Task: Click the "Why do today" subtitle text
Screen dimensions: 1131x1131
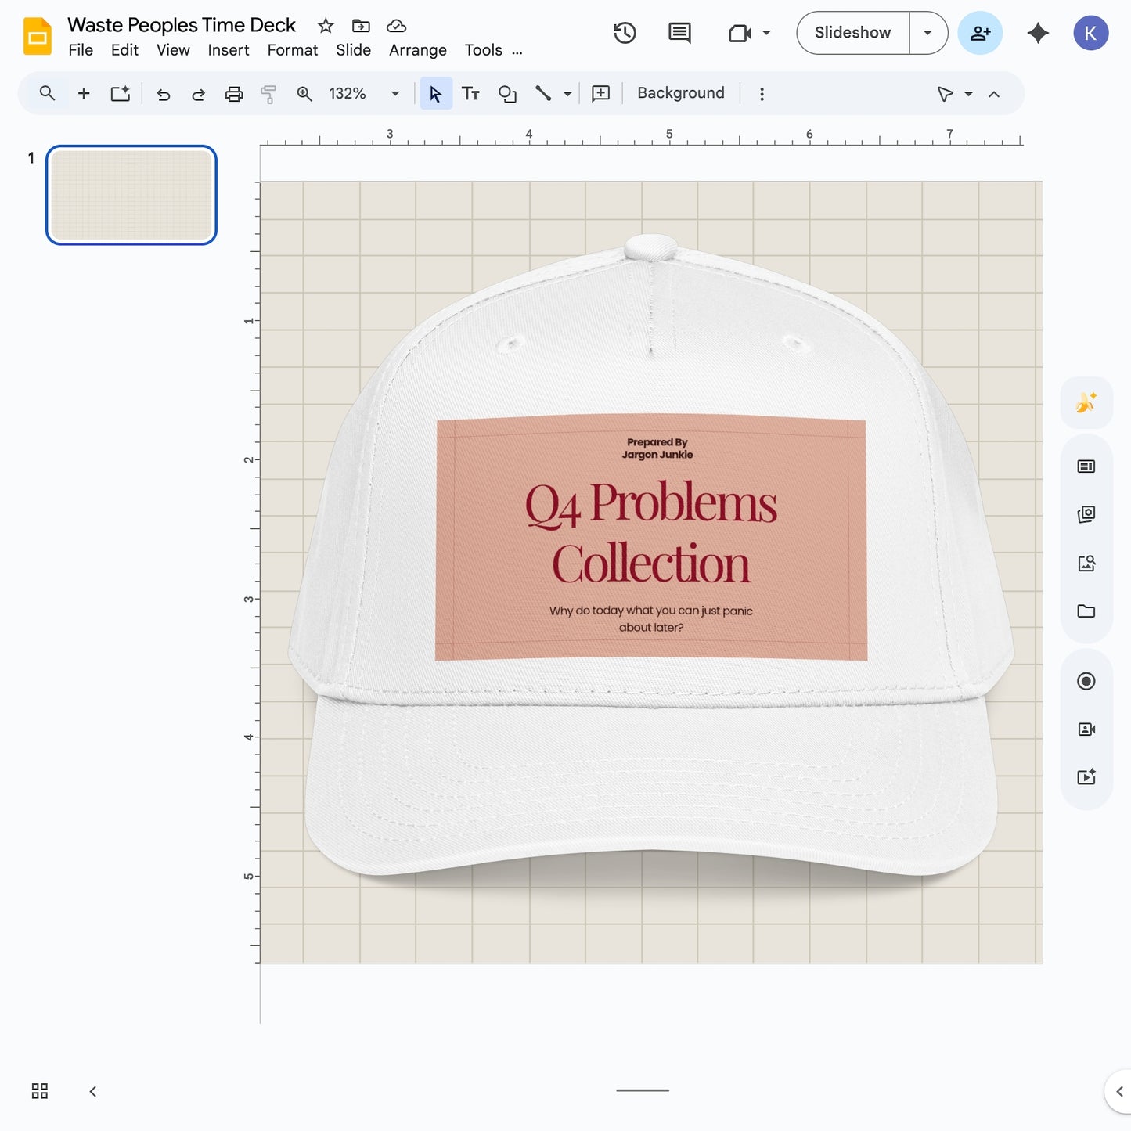Action: click(651, 618)
